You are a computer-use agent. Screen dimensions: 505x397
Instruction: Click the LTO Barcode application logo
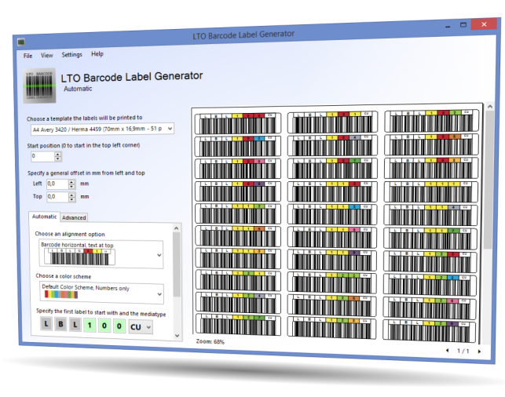pyautogui.click(x=39, y=86)
